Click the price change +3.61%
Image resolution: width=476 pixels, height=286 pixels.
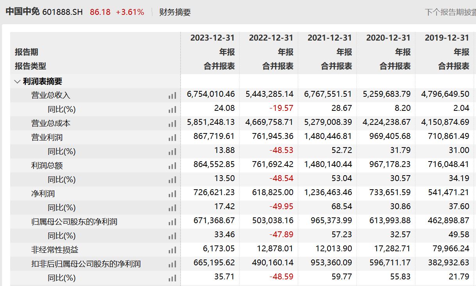(x=130, y=12)
